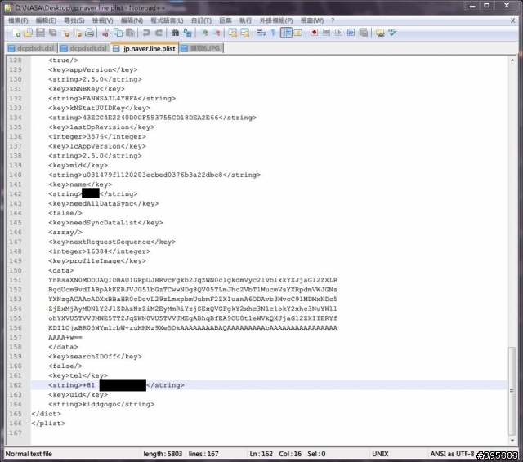Click the Playback macro icon
The height and width of the screenshot is (462, 523).
pos(339,33)
